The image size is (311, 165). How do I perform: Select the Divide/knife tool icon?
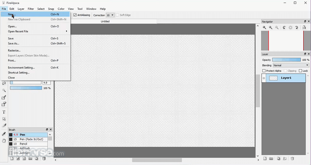[x=4, y=126]
